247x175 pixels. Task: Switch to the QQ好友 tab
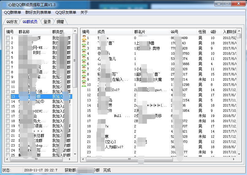point(12,22)
